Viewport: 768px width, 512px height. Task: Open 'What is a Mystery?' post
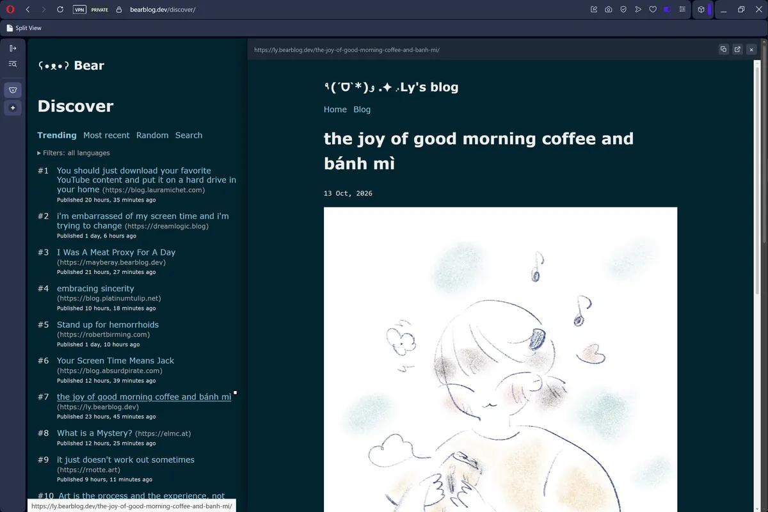point(94,433)
